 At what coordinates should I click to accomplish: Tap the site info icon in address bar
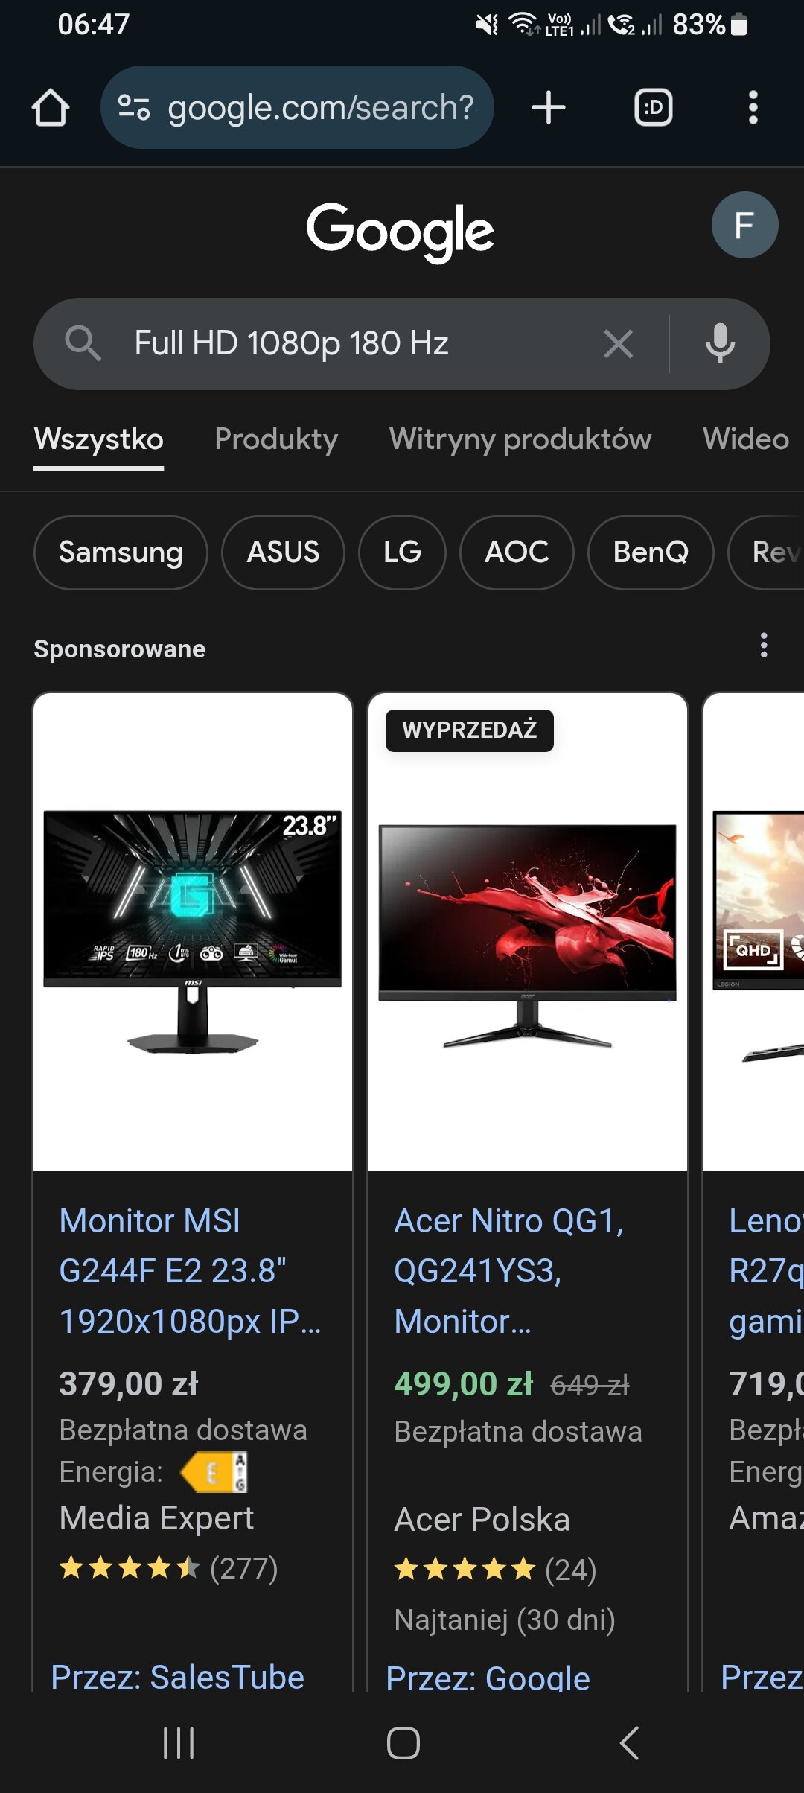[x=134, y=108]
